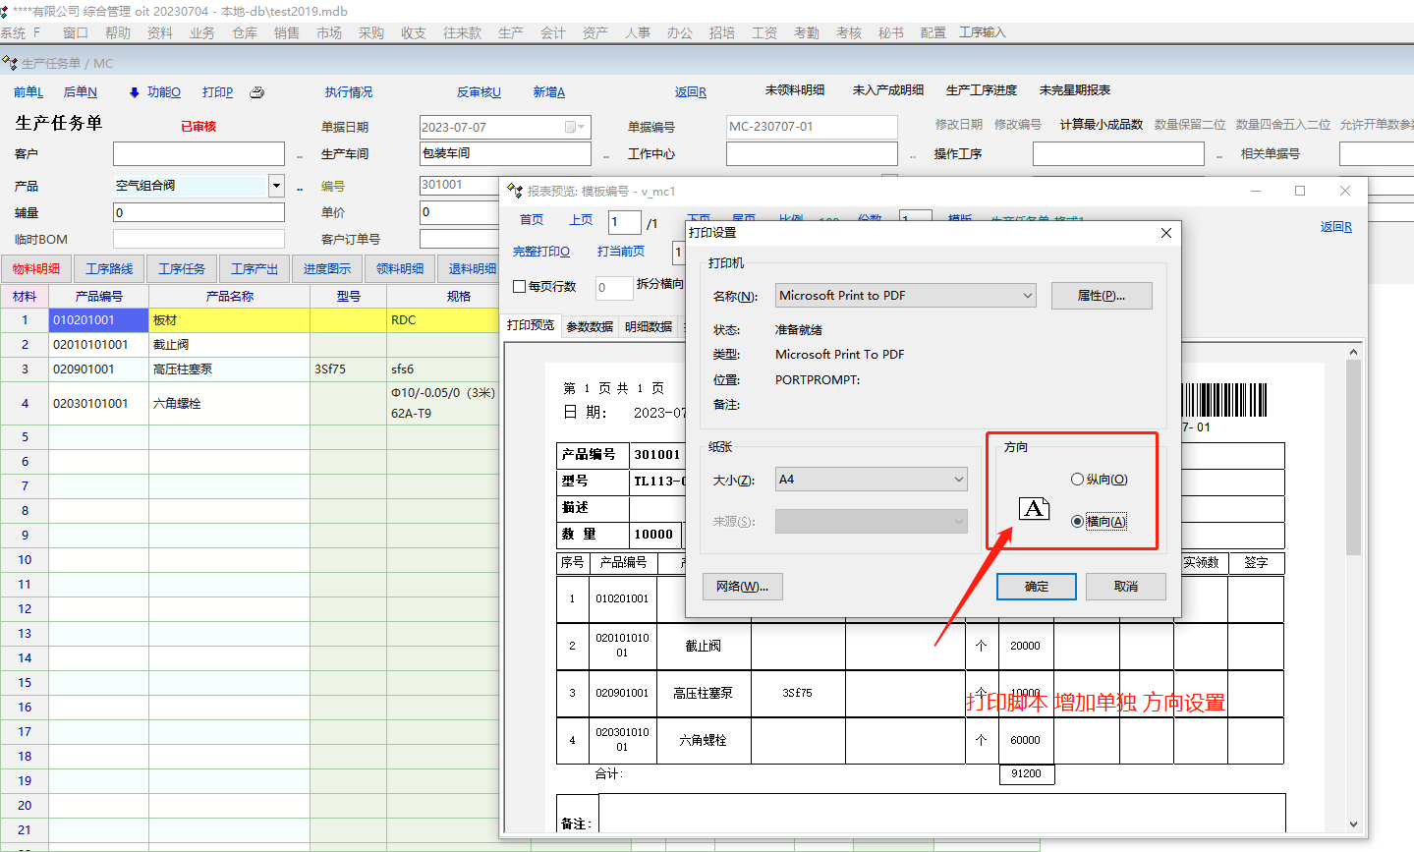Viewport: 1414px width, 852px height.
Task: Select the 纵向 portrait radio button
Action: [x=1077, y=480]
